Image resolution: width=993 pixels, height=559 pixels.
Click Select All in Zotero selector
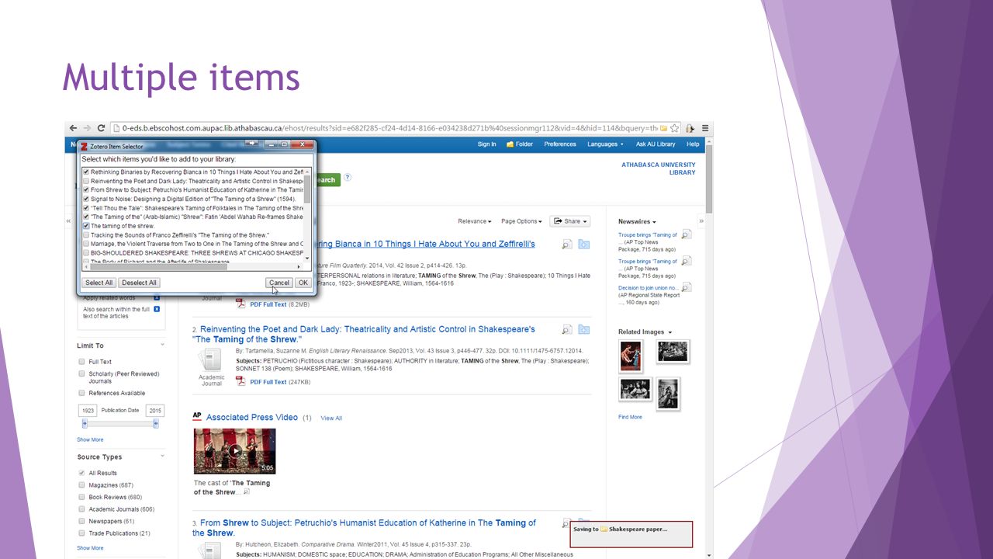99,283
